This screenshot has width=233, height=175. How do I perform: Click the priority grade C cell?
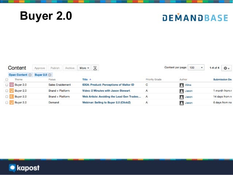point(147,85)
